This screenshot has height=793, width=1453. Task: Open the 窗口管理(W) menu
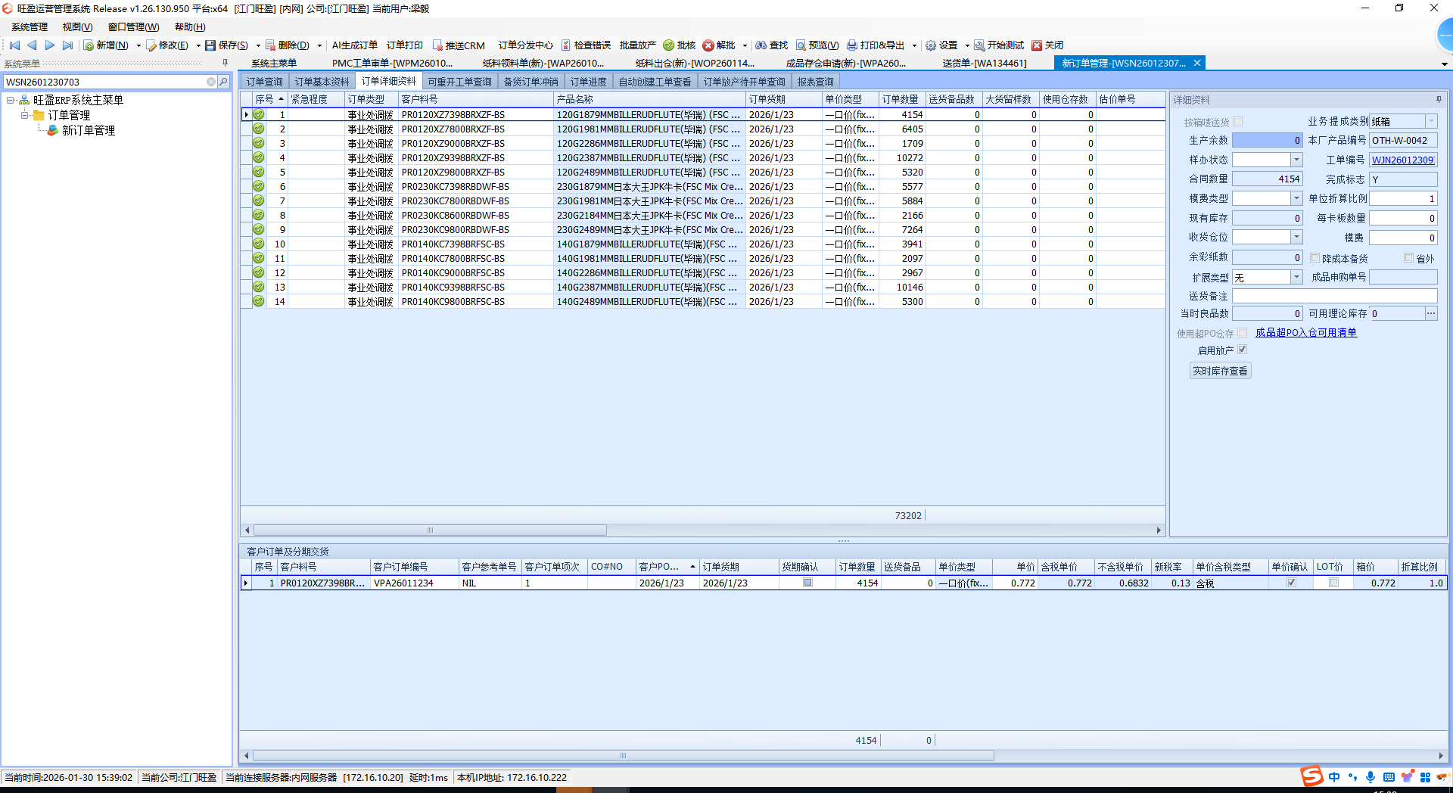(133, 27)
